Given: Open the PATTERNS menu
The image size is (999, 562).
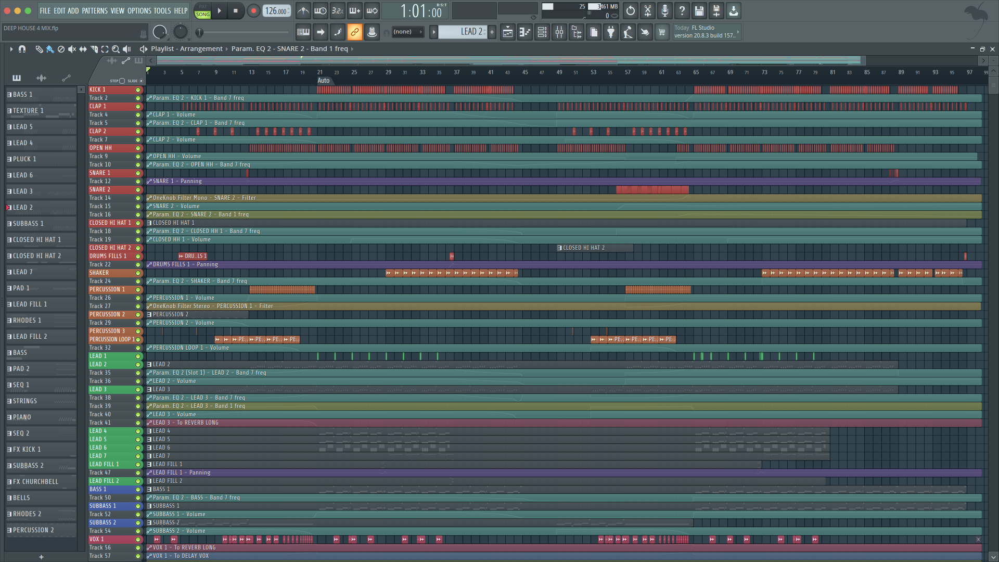Looking at the screenshot, I should pyautogui.click(x=95, y=10).
